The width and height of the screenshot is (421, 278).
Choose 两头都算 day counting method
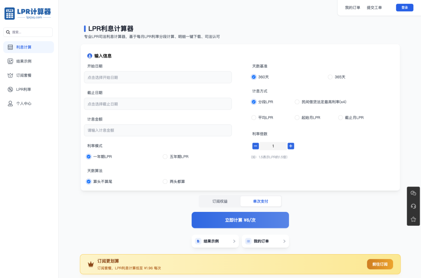[165, 182]
